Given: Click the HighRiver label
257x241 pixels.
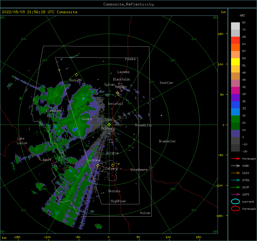Looking at the screenshot, I should [x=119, y=201].
